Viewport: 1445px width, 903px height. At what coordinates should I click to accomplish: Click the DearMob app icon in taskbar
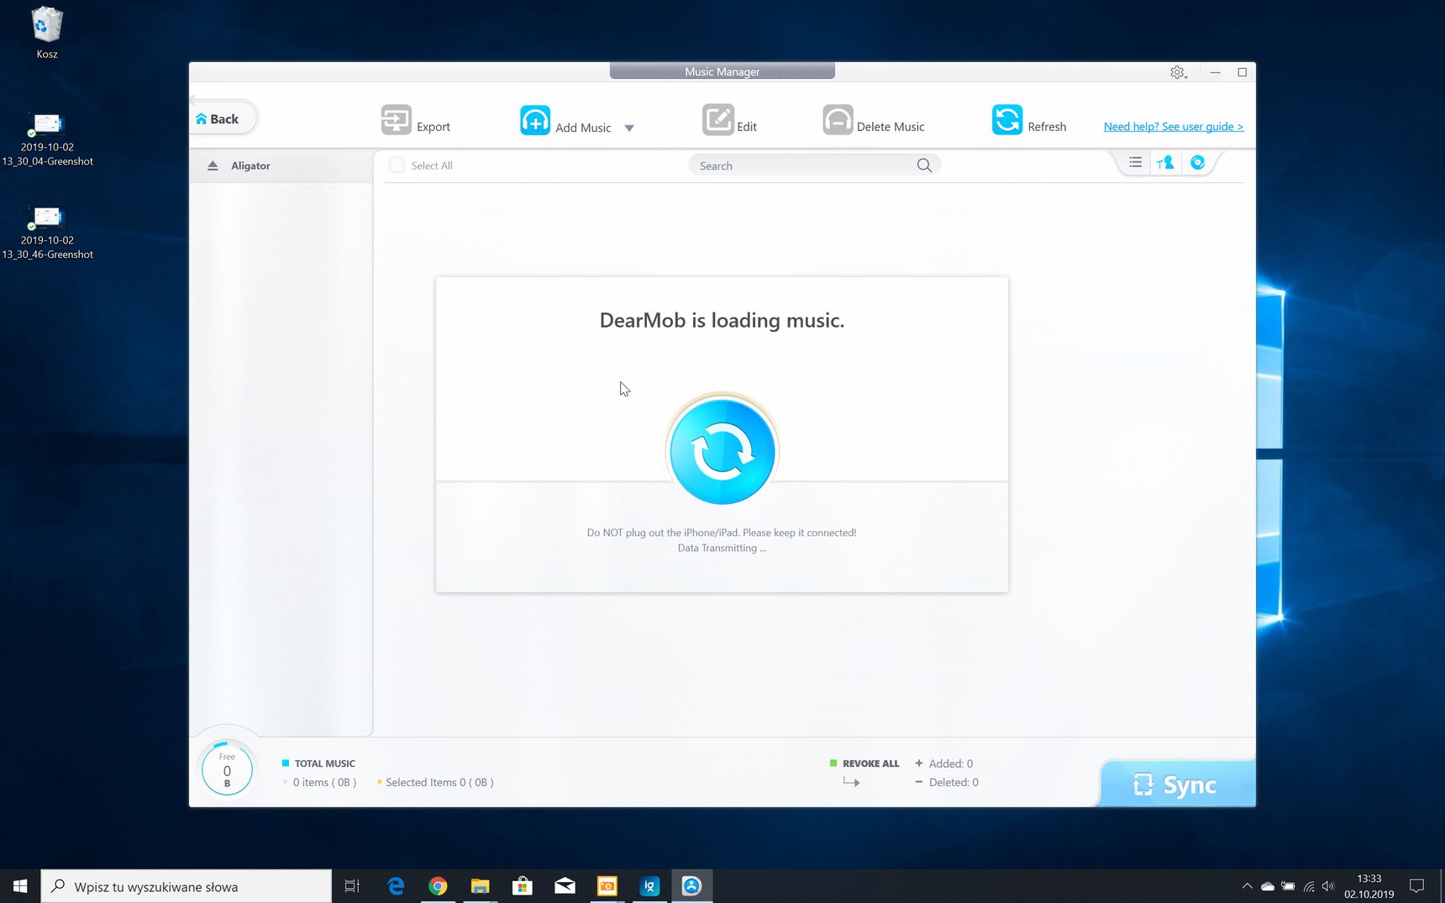click(691, 886)
